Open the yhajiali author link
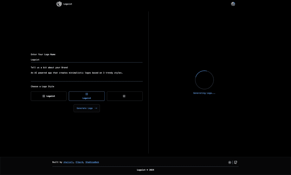The image size is (291, 175). 68,162
